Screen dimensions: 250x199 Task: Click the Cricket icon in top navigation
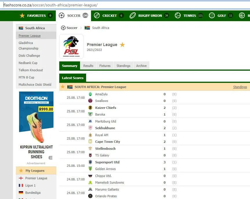tap(97, 16)
